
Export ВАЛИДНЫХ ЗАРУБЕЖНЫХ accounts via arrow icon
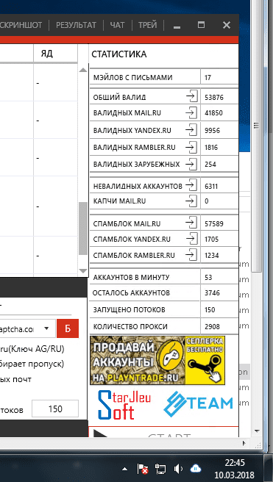191,164
